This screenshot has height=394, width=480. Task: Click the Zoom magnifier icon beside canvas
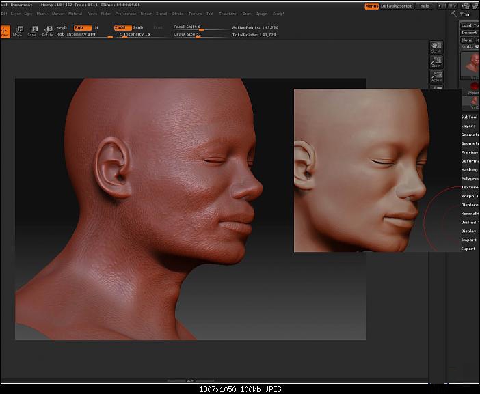click(436, 62)
